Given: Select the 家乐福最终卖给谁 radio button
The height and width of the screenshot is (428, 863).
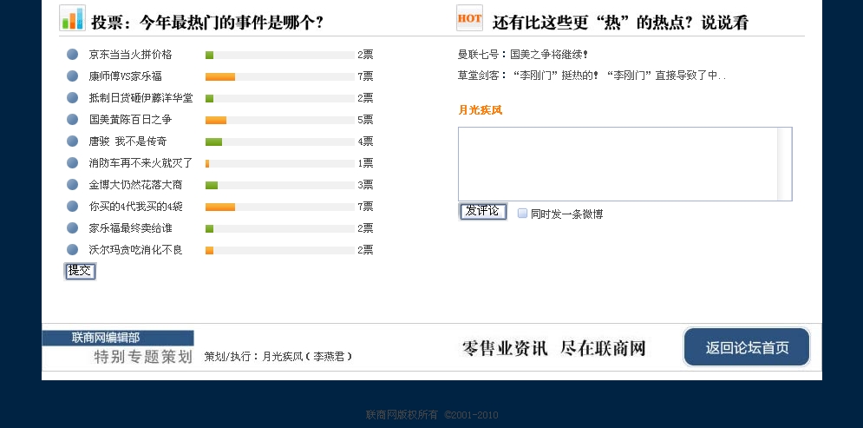Looking at the screenshot, I should point(73,228).
